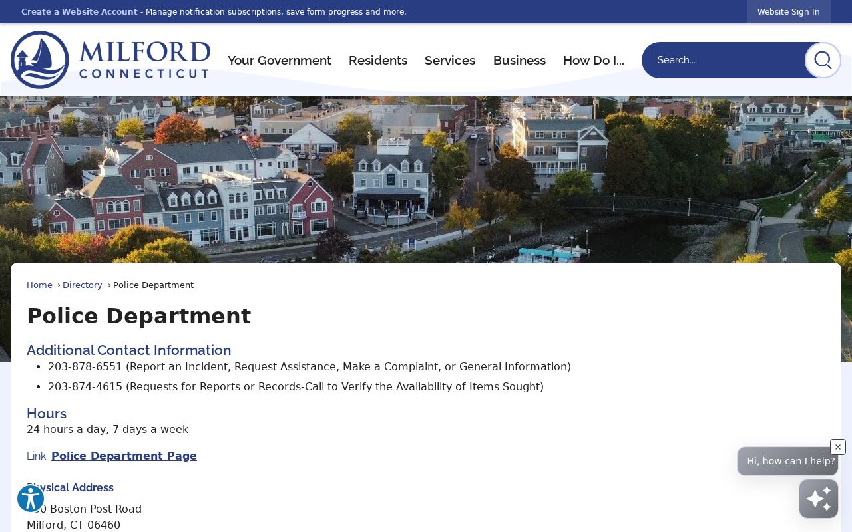Click the Milford Connecticut logo
852x532 pixels.
(x=110, y=60)
